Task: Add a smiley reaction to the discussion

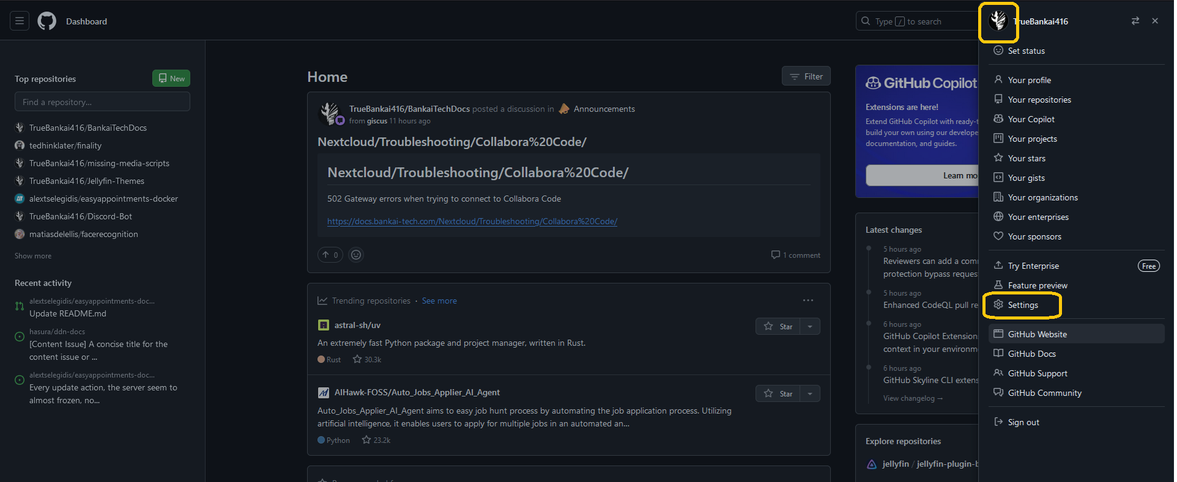Action: 356,255
